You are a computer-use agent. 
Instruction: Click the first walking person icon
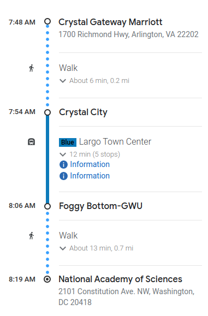(x=32, y=68)
